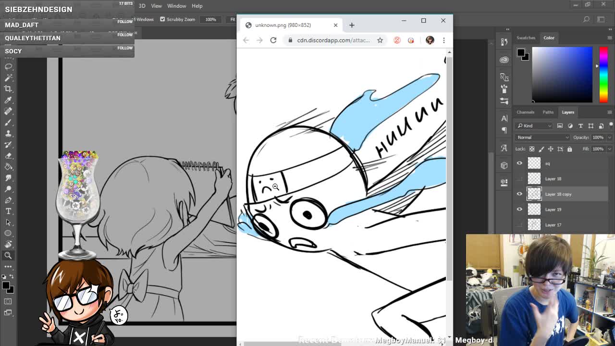Switch to the Channels tab
The width and height of the screenshot is (615, 346).
tap(525, 112)
